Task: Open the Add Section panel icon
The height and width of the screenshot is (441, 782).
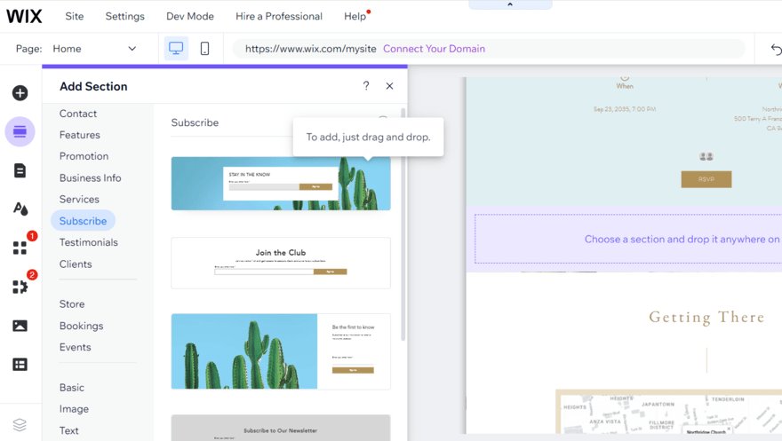Action: pyautogui.click(x=20, y=132)
